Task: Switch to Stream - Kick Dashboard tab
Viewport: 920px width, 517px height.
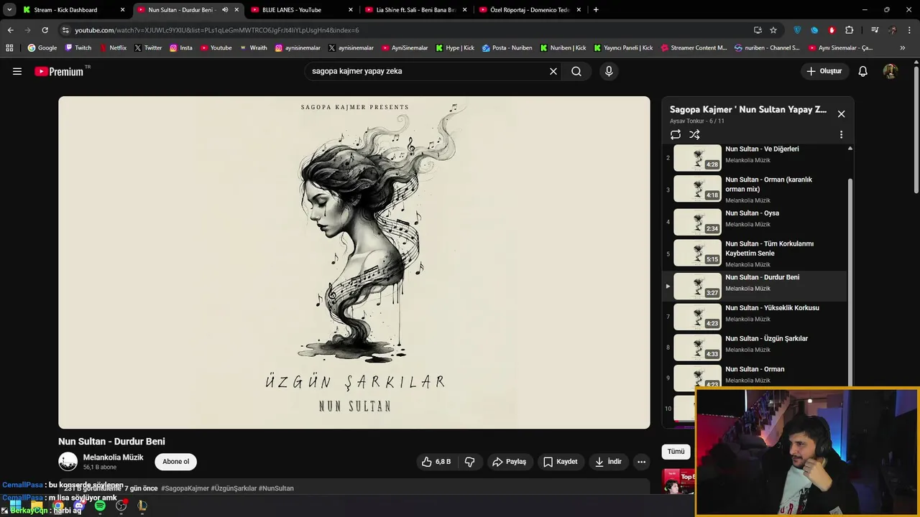Action: [74, 10]
